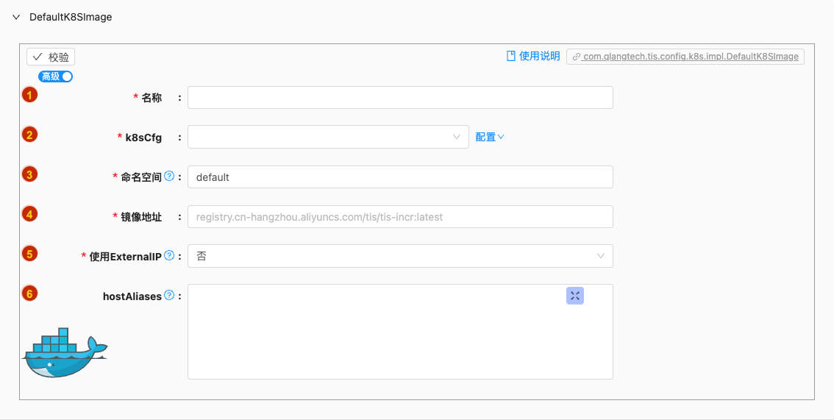Click the document icon beside 使用说明

pyautogui.click(x=510, y=57)
